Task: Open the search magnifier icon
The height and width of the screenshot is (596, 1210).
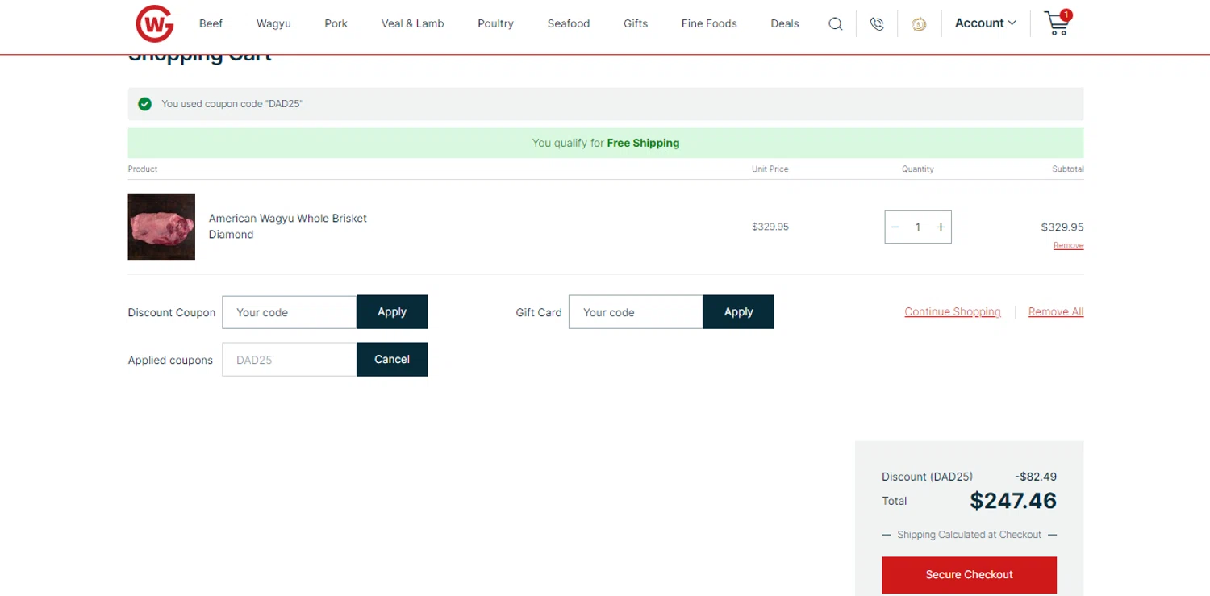Action: point(836,24)
